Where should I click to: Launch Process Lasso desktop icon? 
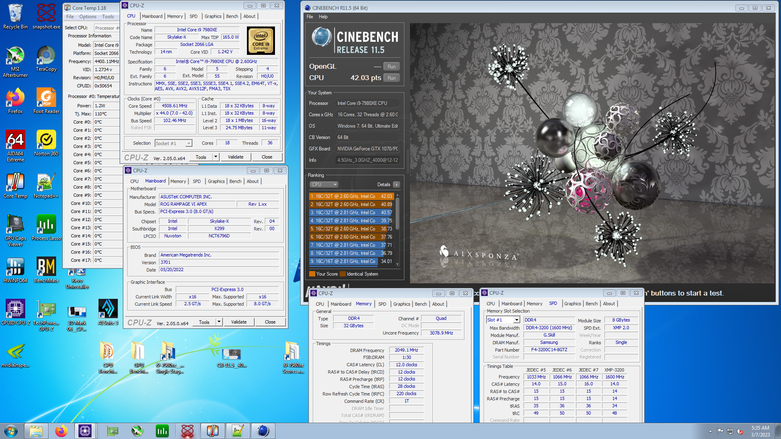46,228
